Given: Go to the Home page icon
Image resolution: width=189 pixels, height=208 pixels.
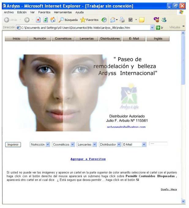Looking at the screenshot, I should (53, 20).
